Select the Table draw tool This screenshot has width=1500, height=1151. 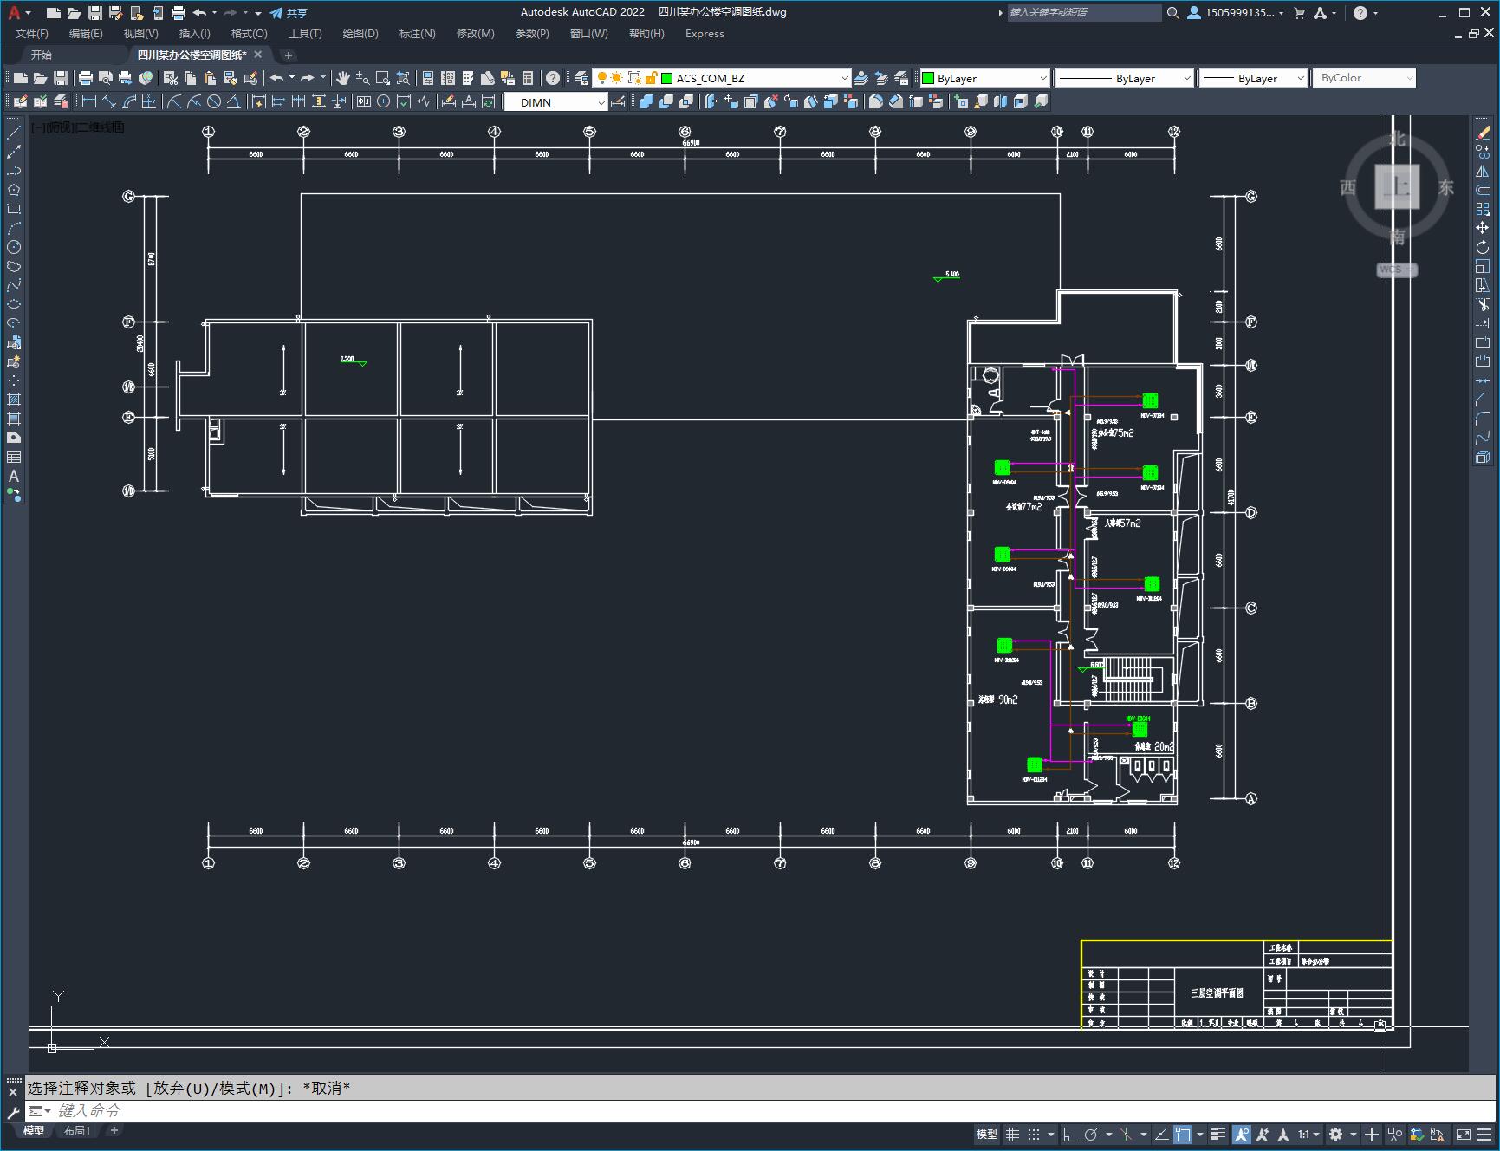(x=14, y=457)
